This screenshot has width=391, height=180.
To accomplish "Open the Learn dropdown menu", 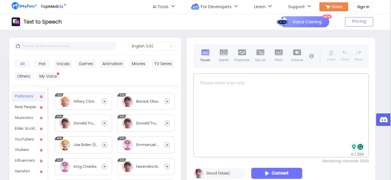I will tap(263, 7).
